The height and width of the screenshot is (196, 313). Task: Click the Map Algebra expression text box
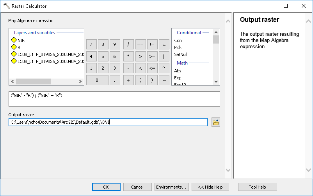click(x=114, y=99)
